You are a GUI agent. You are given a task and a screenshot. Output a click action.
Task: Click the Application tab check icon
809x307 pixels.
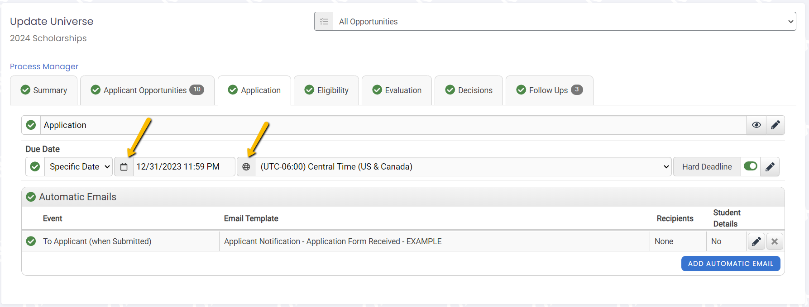point(233,90)
